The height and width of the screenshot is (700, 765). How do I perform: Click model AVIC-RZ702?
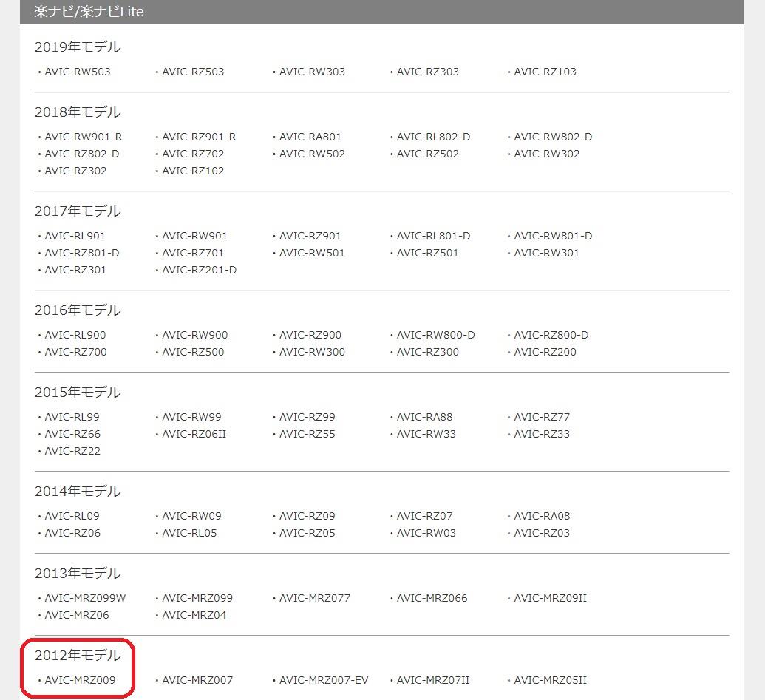(193, 154)
